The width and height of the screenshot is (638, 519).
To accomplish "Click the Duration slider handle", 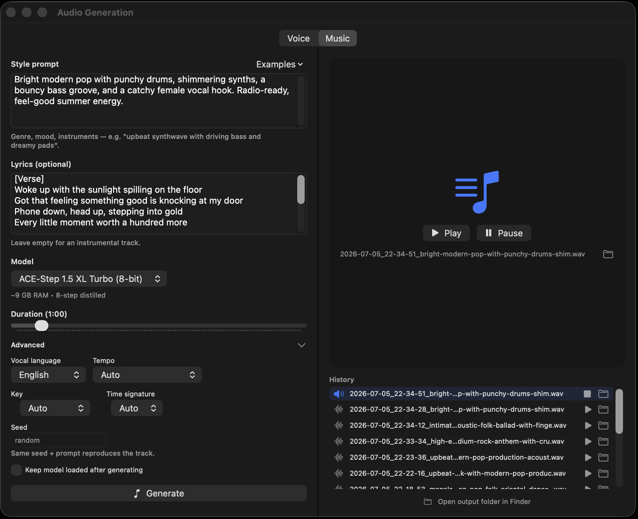I will (42, 326).
